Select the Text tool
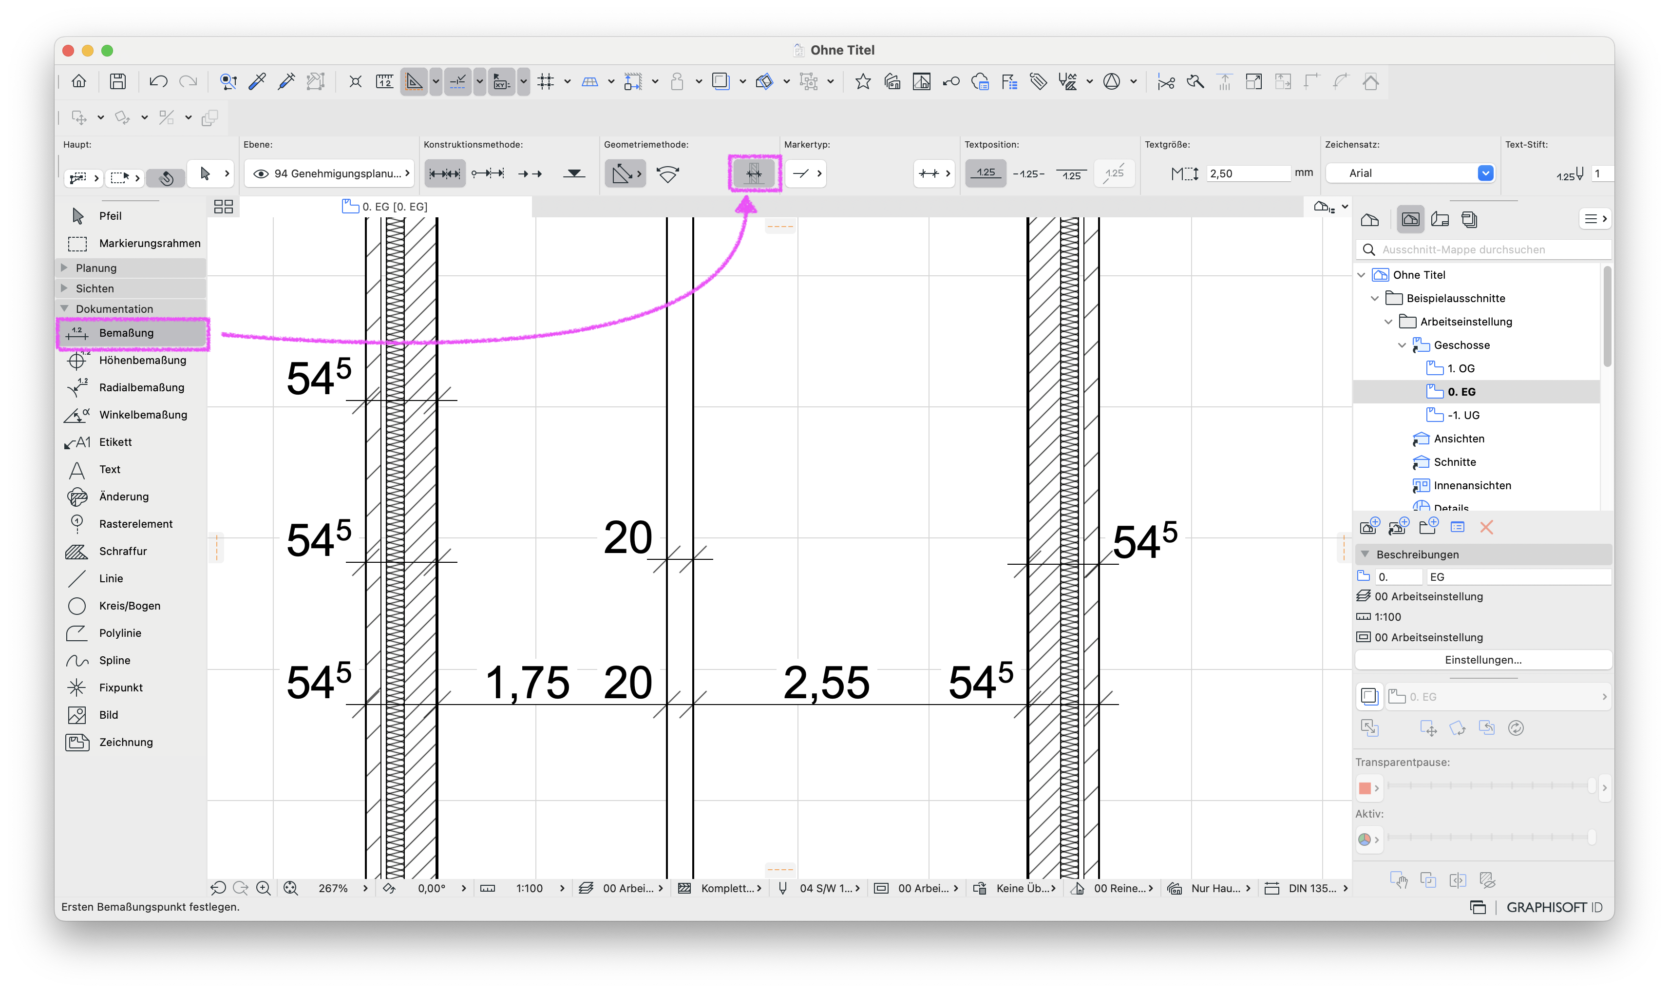Screen dimensions: 1669x993 coord(131,469)
